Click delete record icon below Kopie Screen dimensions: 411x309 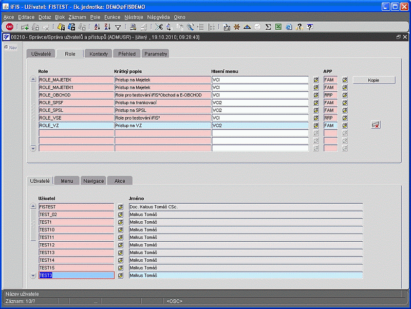coord(376,125)
